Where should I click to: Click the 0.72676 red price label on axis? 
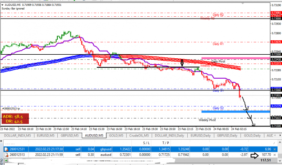[276, 42]
